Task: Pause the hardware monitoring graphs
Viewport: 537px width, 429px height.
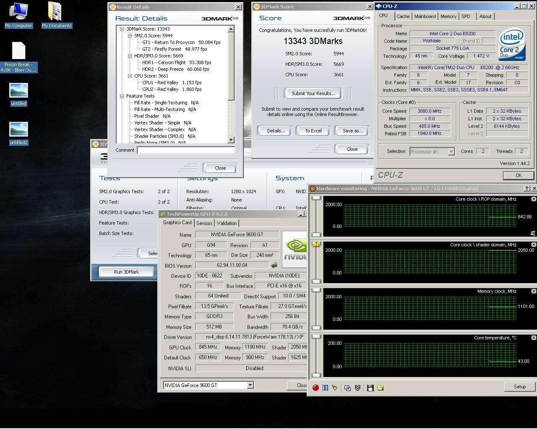Action: coord(325,388)
